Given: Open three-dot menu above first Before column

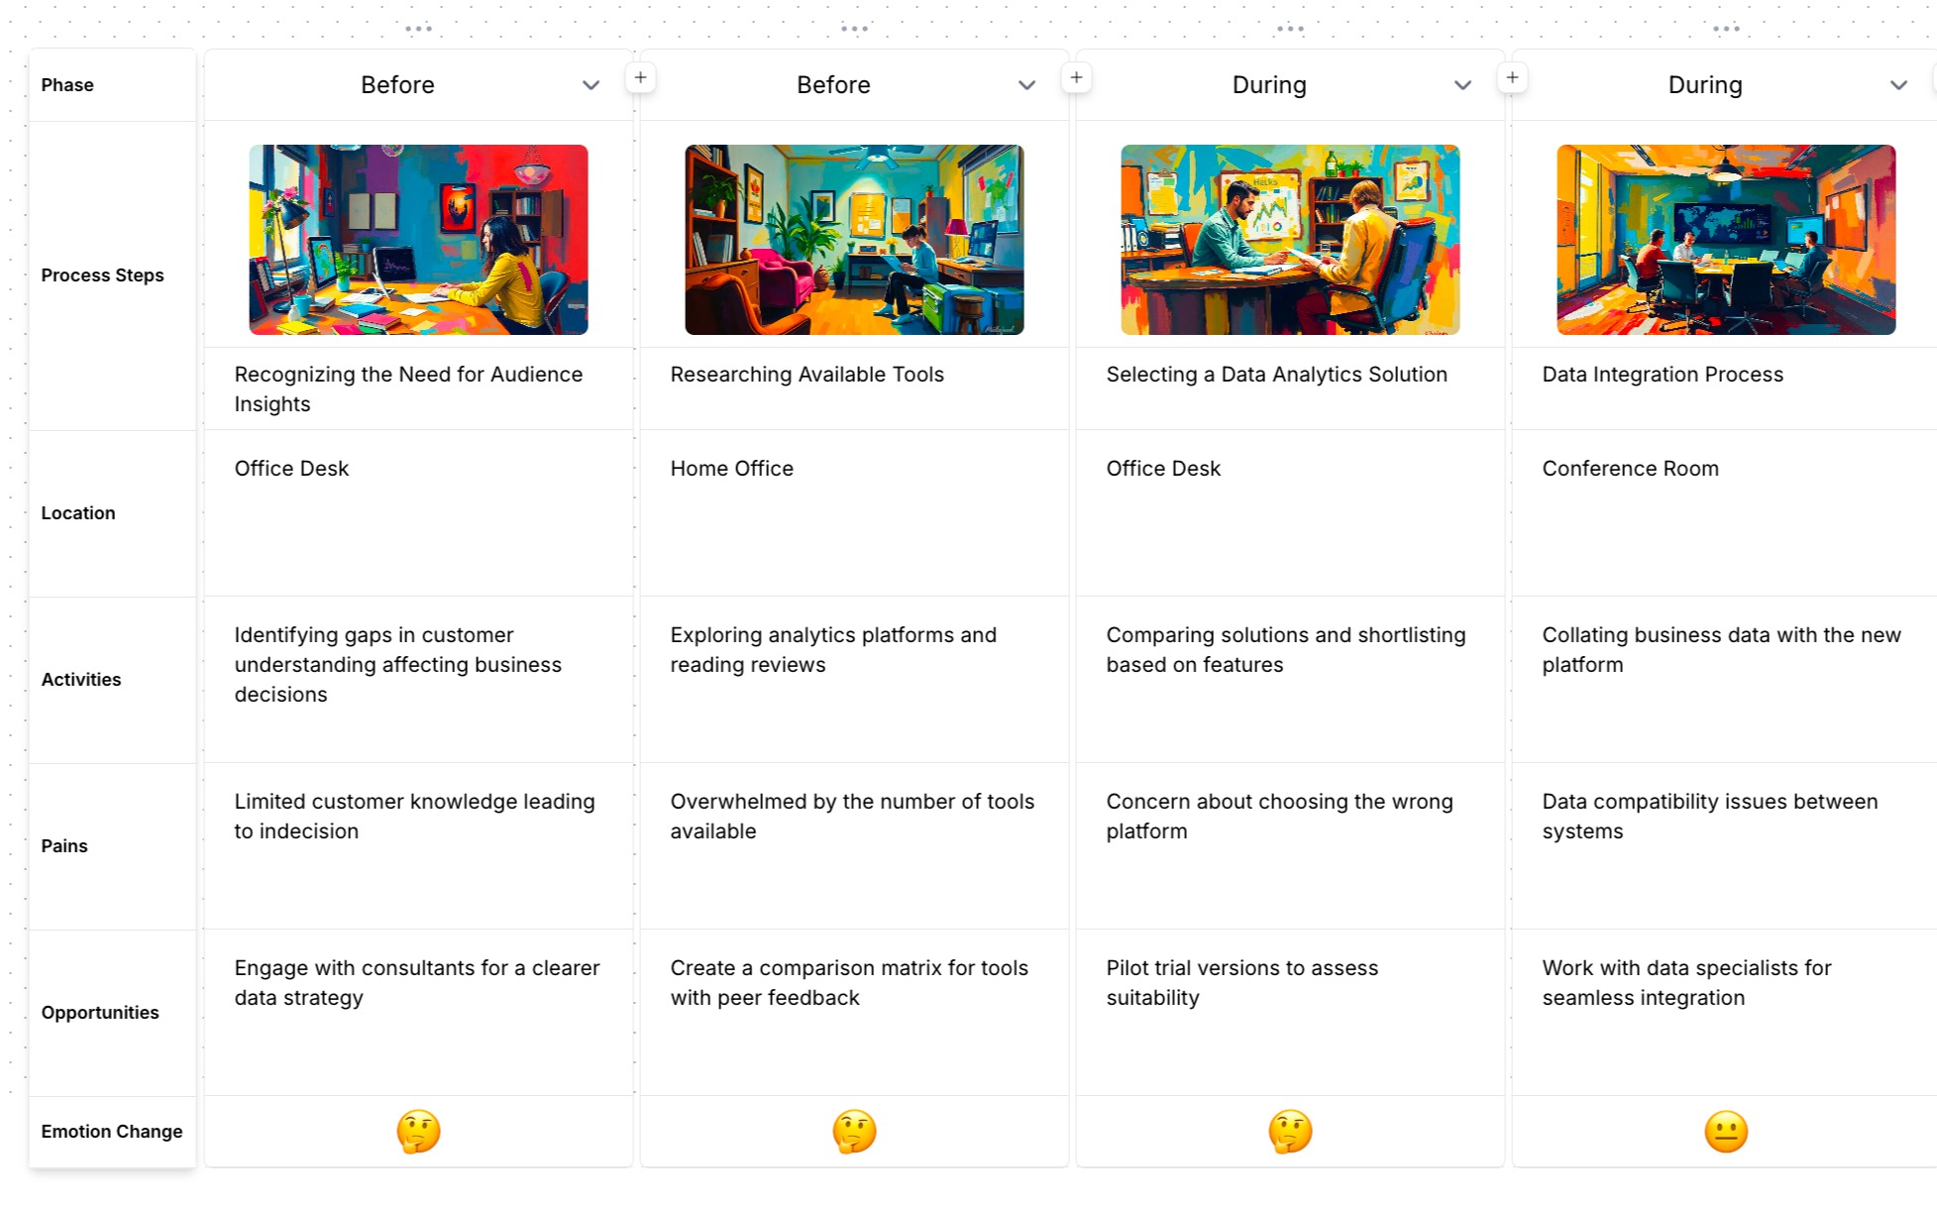Looking at the screenshot, I should (x=418, y=29).
